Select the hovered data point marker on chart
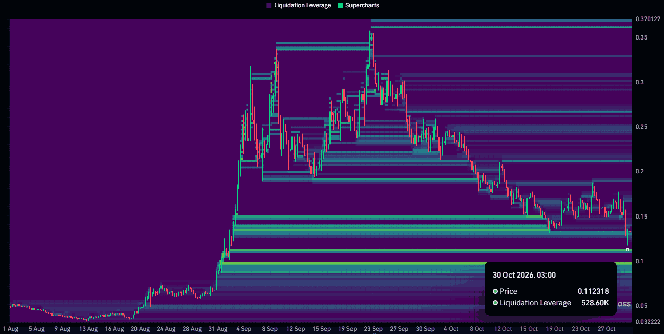 tap(627, 250)
